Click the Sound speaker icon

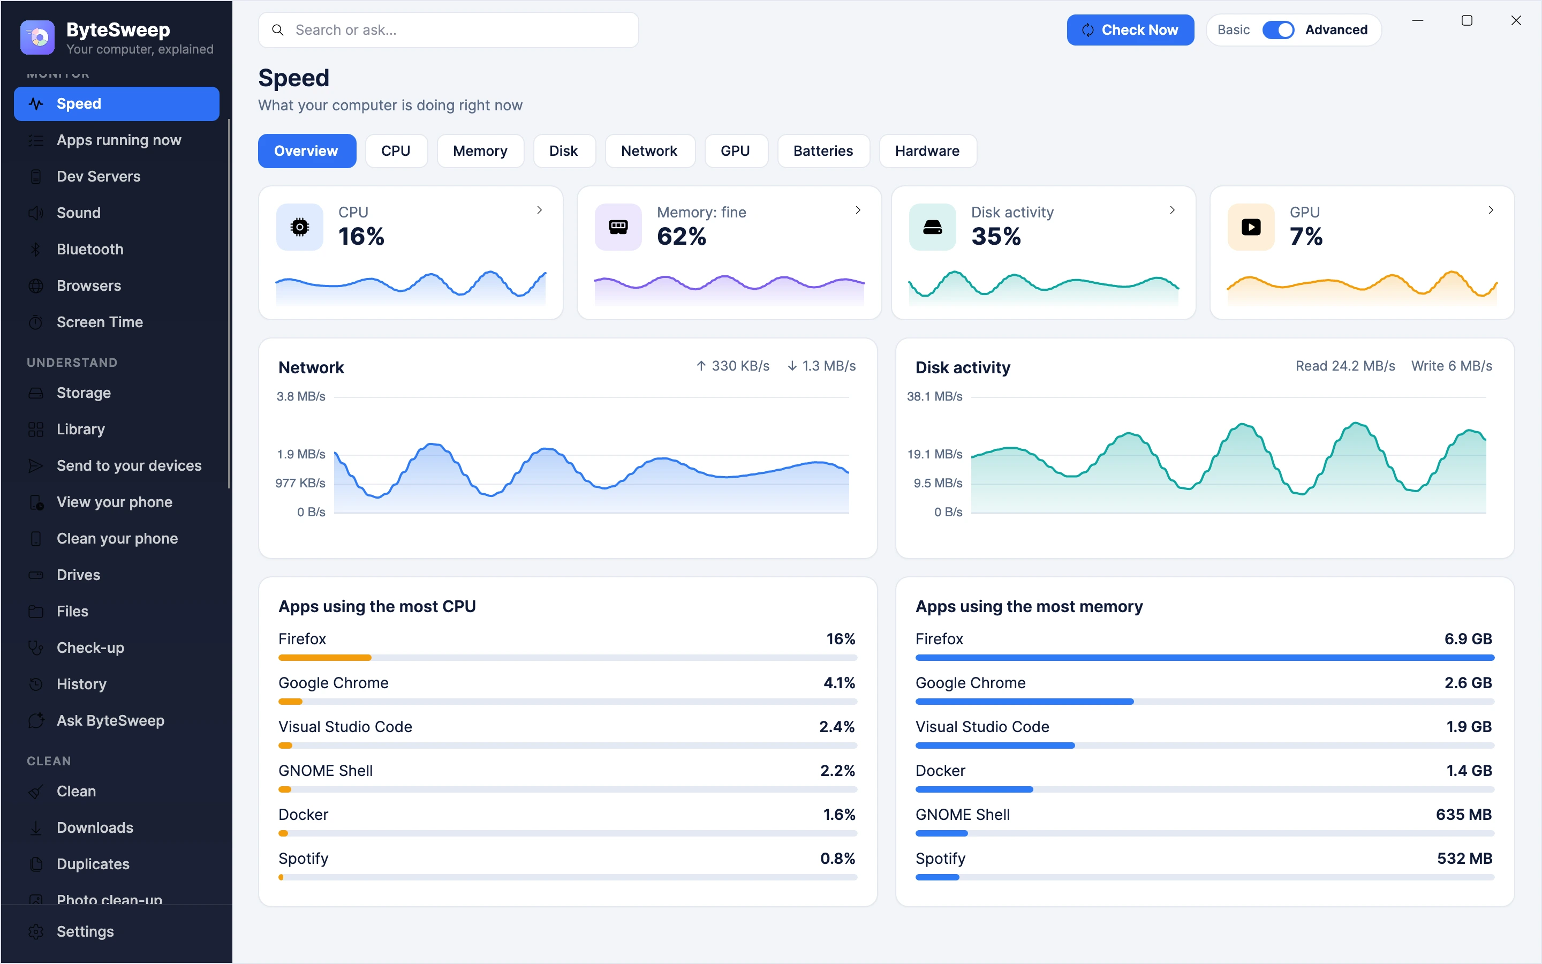[36, 213]
